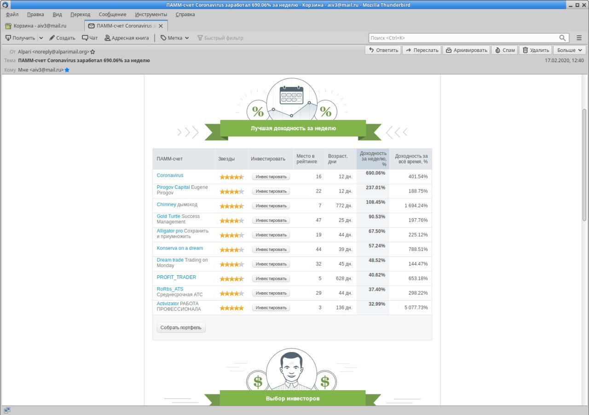Screen dimensions: 589x415
Task: Click the 690.06% weekly return value
Action: point(375,173)
